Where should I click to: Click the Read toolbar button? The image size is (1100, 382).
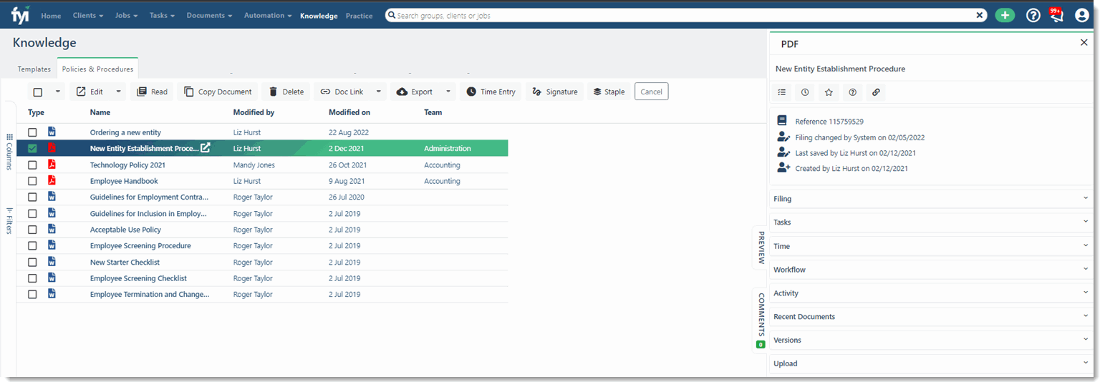coord(152,92)
